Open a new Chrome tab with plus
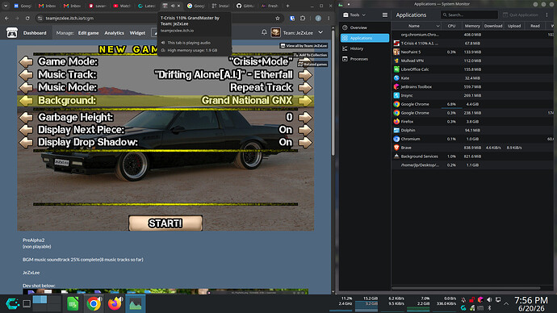 pyautogui.click(x=287, y=6)
